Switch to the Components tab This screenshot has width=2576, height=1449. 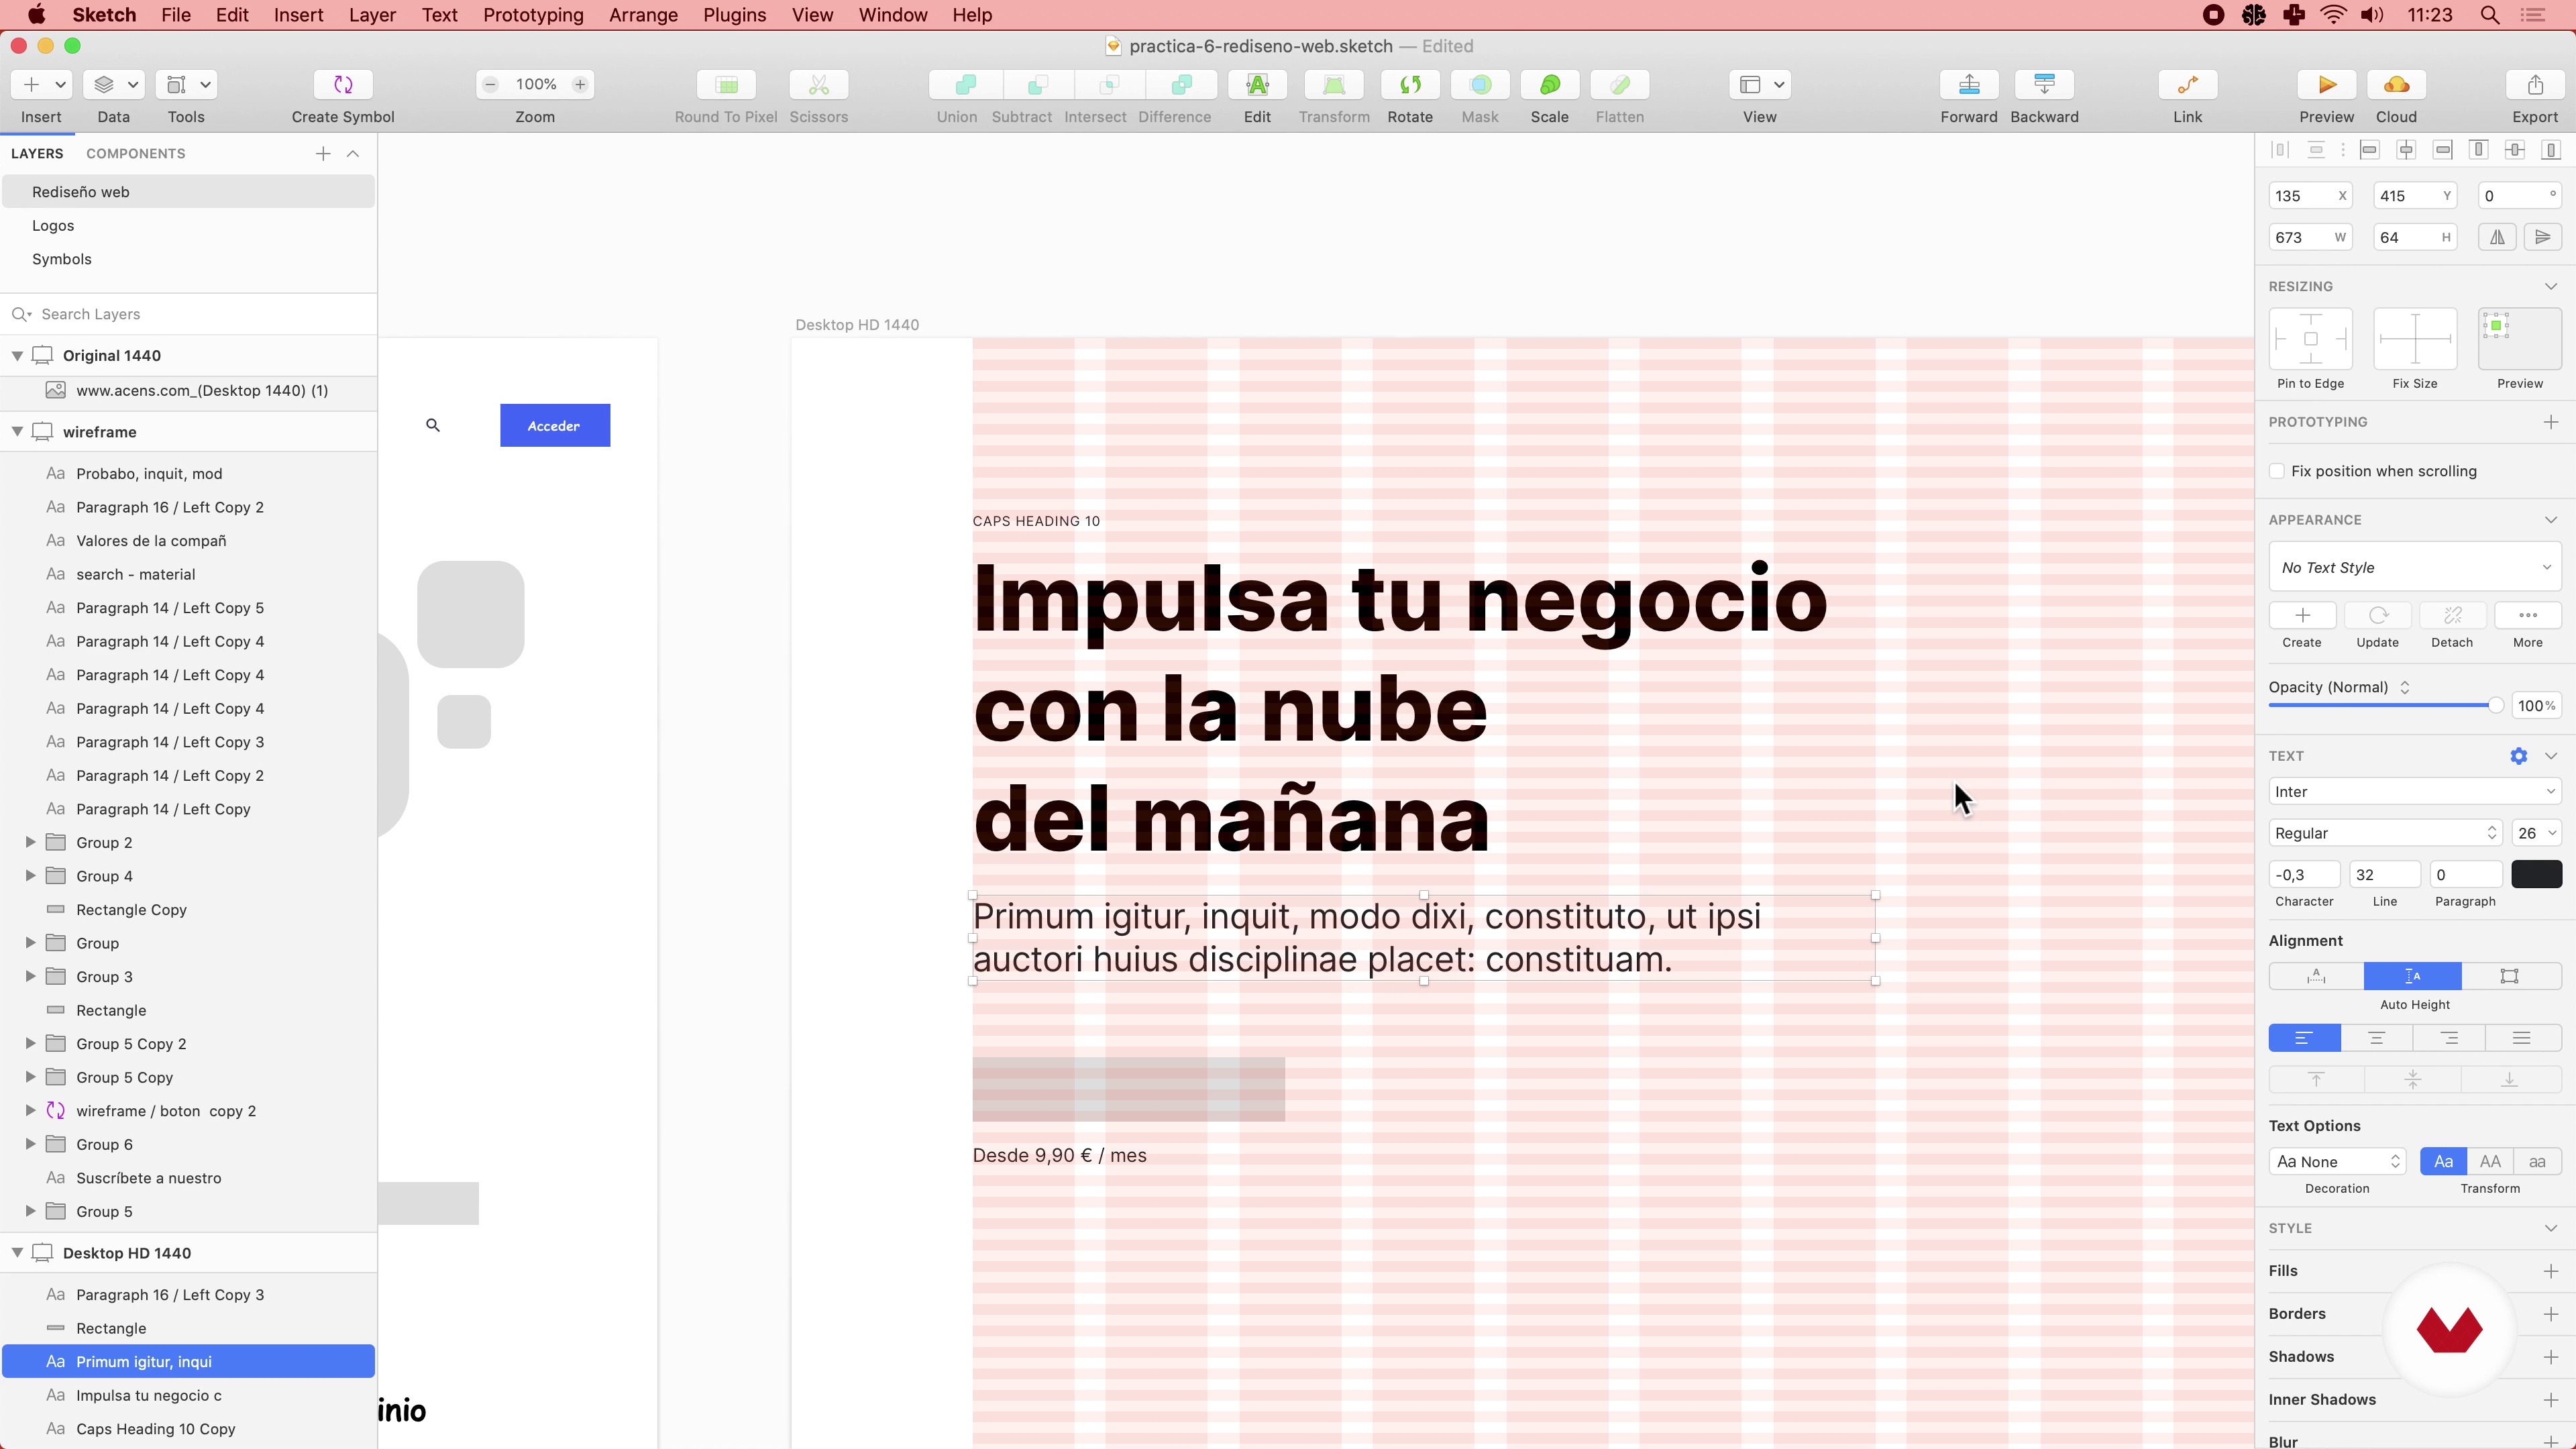coord(135,153)
